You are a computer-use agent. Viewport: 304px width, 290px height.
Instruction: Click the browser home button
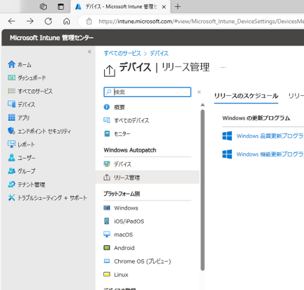click(66, 21)
